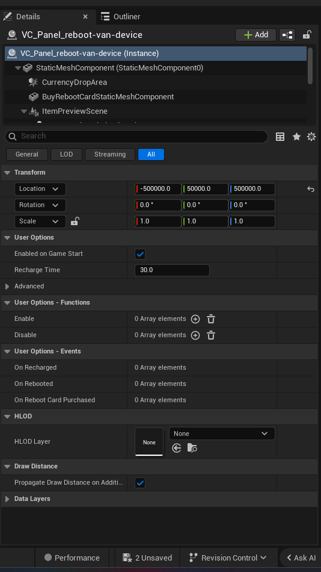Toggle the Details panel lock icon
The image size is (321, 572).
click(307, 35)
